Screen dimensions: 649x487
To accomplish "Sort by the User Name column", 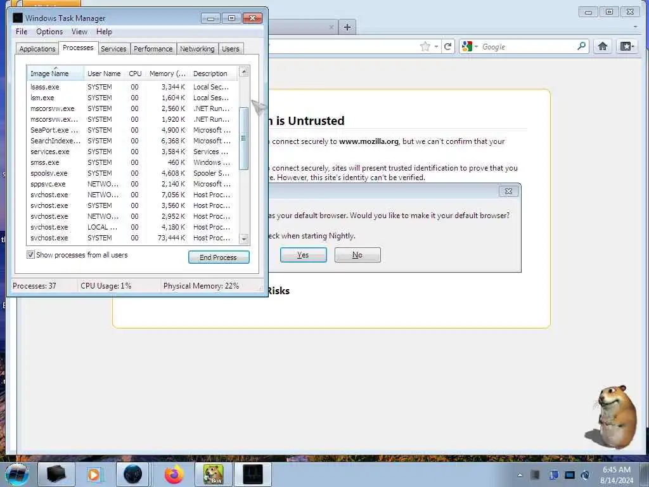I will click(x=105, y=74).
